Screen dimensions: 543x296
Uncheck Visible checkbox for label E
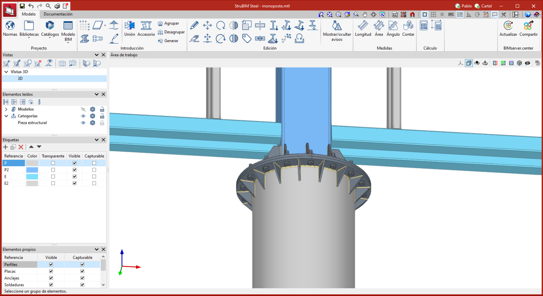pyautogui.click(x=74, y=176)
